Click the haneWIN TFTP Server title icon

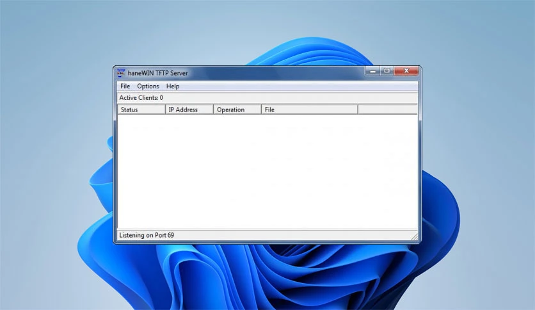tap(121, 73)
